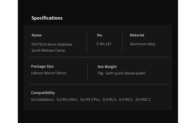Click the with quick release plate note
The height and width of the screenshot is (123, 196).
click(125, 73)
